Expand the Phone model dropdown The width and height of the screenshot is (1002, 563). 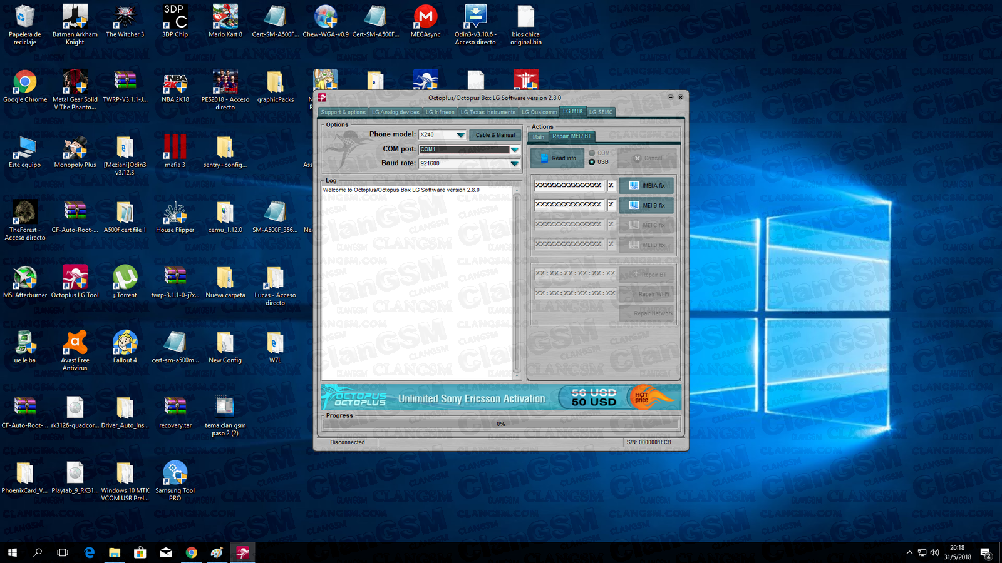[x=461, y=135]
